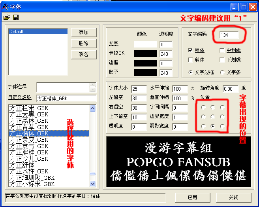The width and height of the screenshot is (259, 207).
Task: Click the 文字 transparency value field
Action: 166,44
